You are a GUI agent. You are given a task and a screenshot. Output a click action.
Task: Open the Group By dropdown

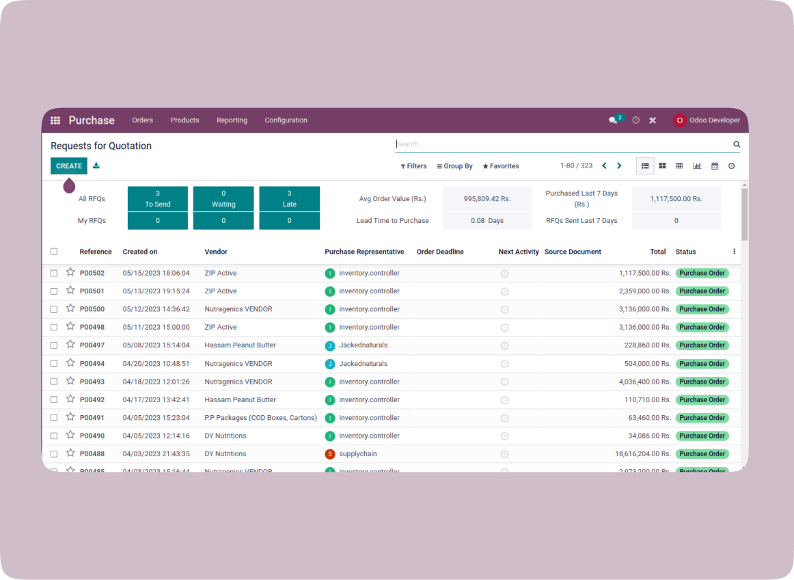click(455, 166)
